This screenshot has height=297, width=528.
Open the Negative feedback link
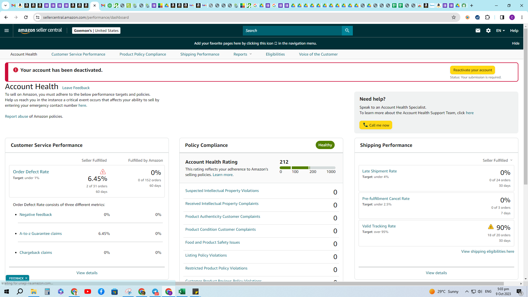point(36,215)
